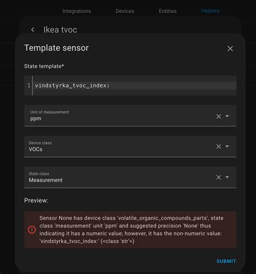Click the preview error message text
The image size is (256, 274).
pyautogui.click(x=131, y=230)
